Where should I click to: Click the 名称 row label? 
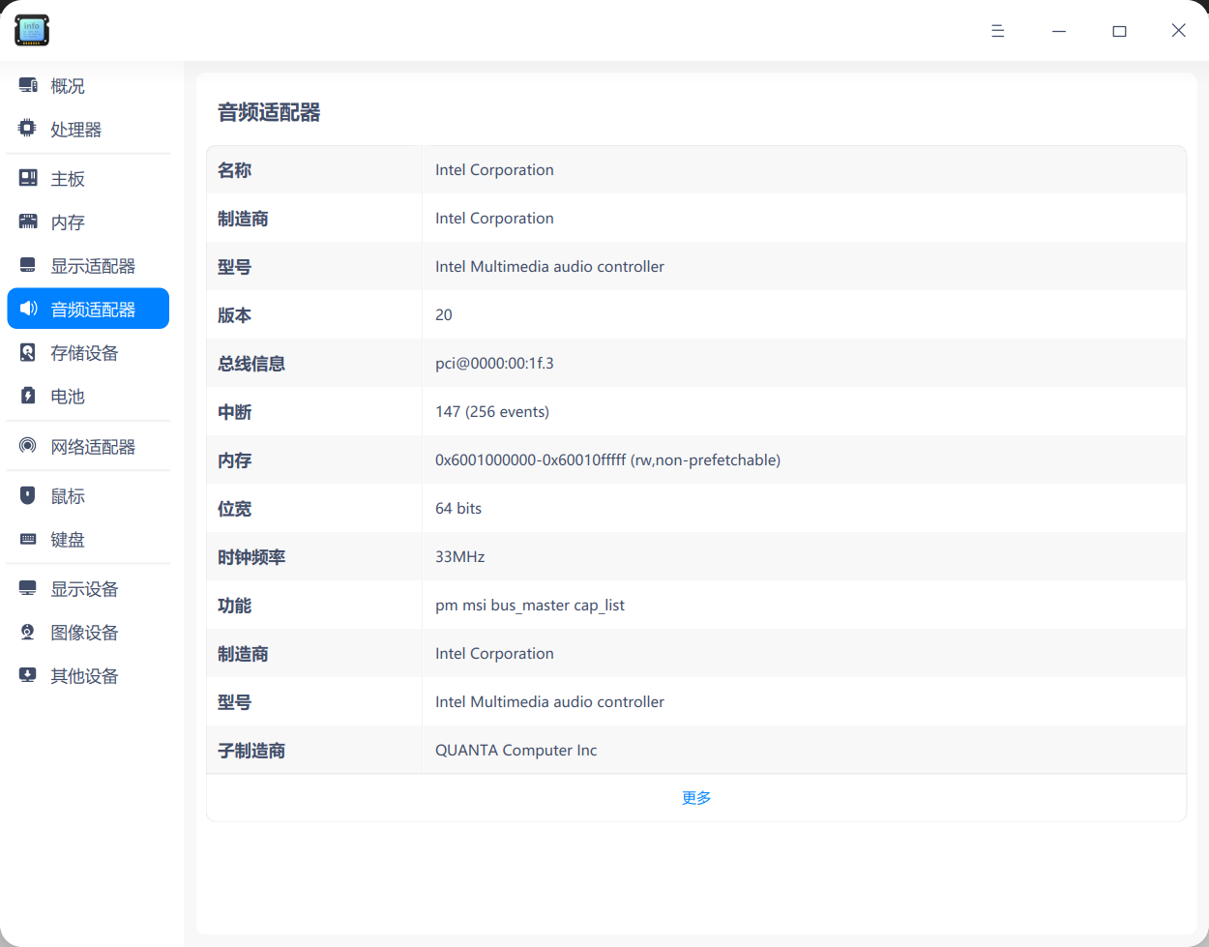coord(234,170)
